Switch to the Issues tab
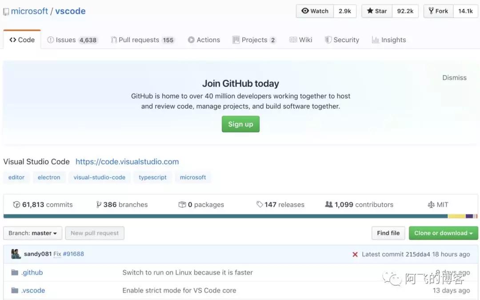480x300 pixels. coord(72,40)
